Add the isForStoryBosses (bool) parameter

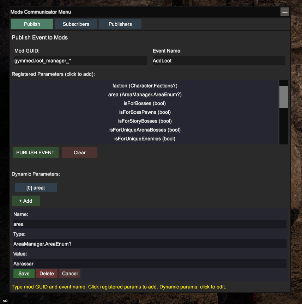point(145,121)
